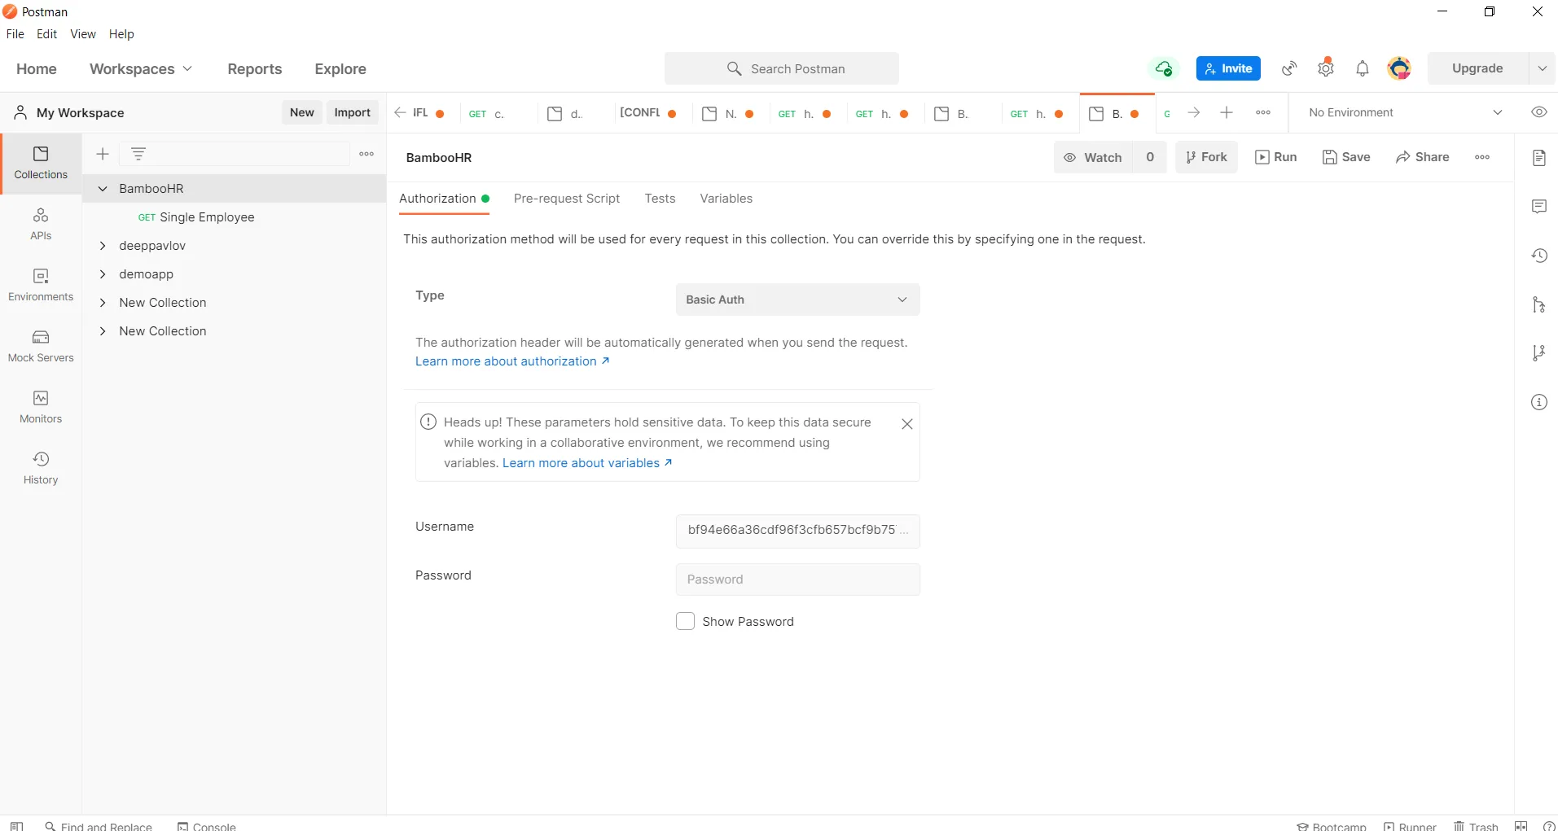Viewport: 1558px width, 831px height.
Task: Open the File menu
Action: click(15, 34)
